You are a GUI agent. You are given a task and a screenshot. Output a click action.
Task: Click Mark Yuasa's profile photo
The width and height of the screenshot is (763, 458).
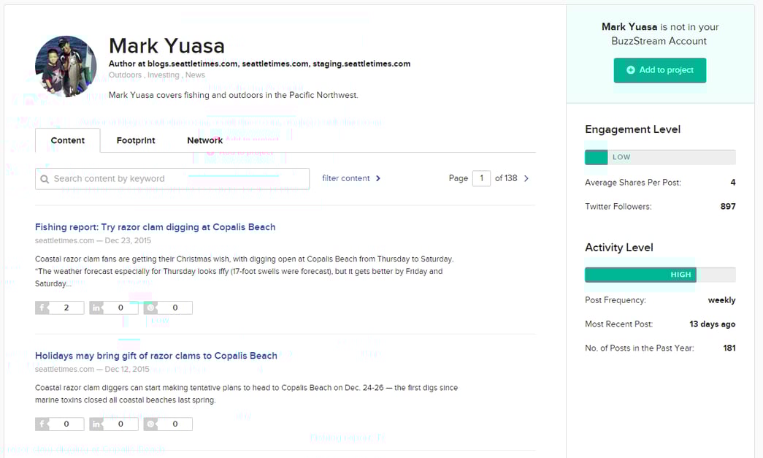pyautogui.click(x=66, y=66)
